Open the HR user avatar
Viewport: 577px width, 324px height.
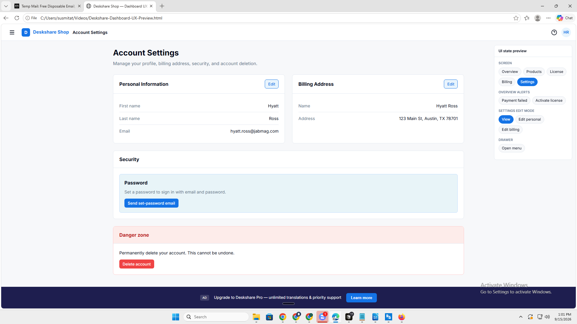(x=566, y=32)
